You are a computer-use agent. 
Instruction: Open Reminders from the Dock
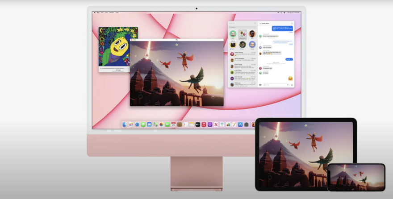186,124
